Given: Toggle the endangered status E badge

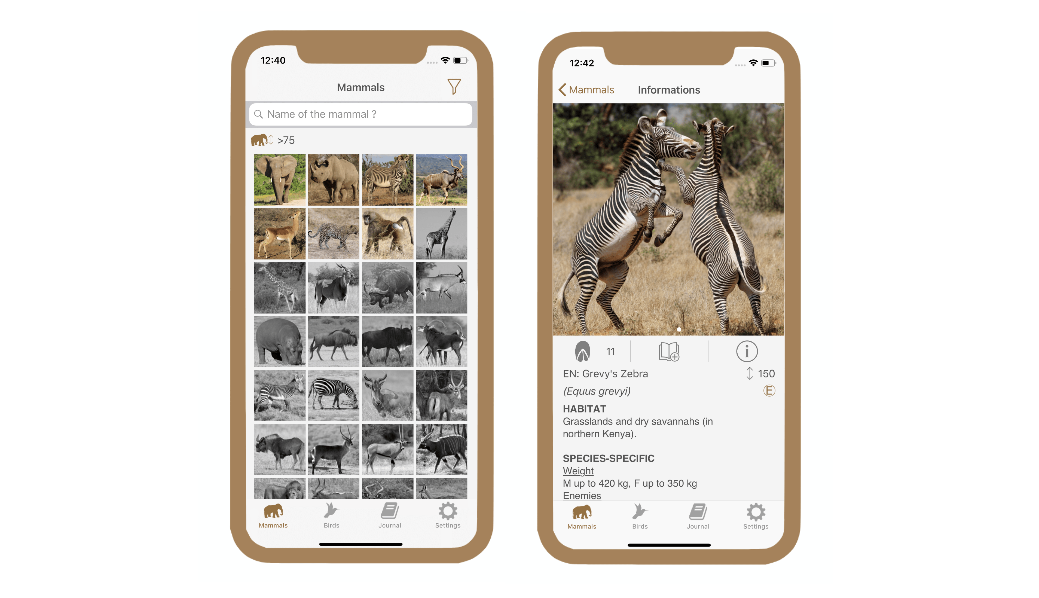Looking at the screenshot, I should click(769, 390).
